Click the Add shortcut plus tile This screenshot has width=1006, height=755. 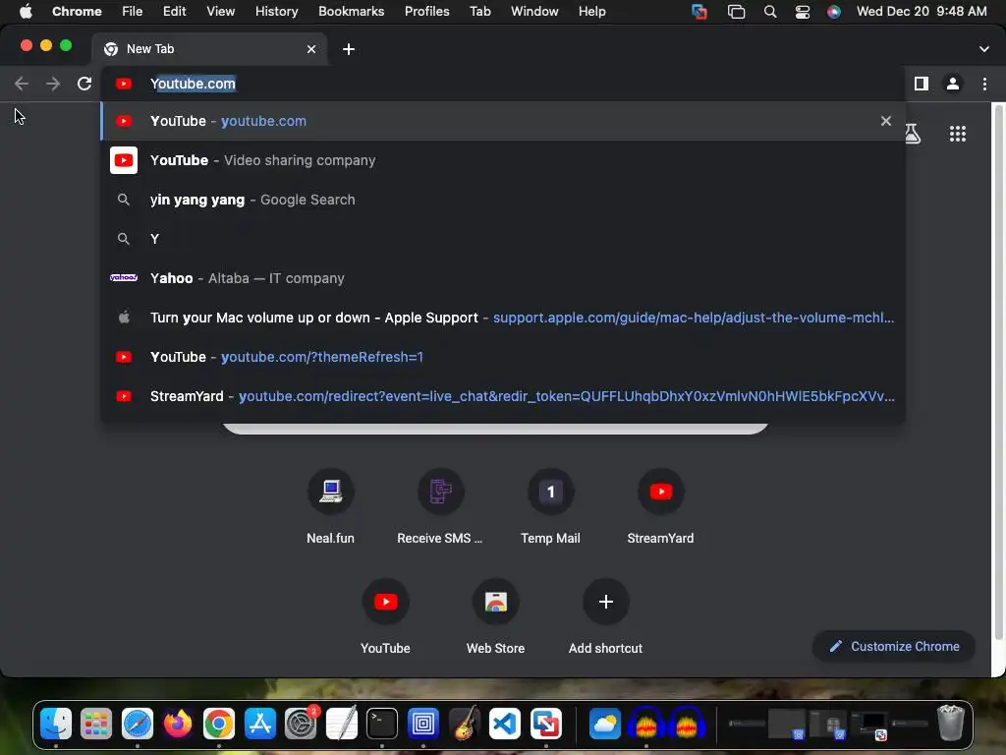coord(605,617)
